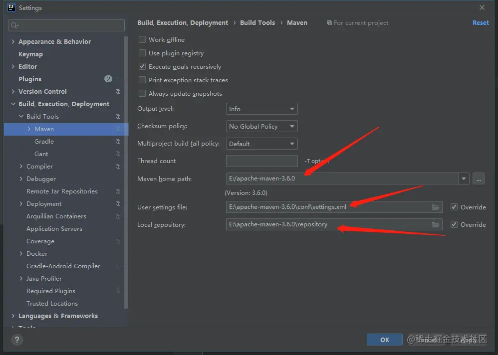This screenshot has height=355, width=498.
Task: Click project-level icon beside Gant
Action: [118, 154]
